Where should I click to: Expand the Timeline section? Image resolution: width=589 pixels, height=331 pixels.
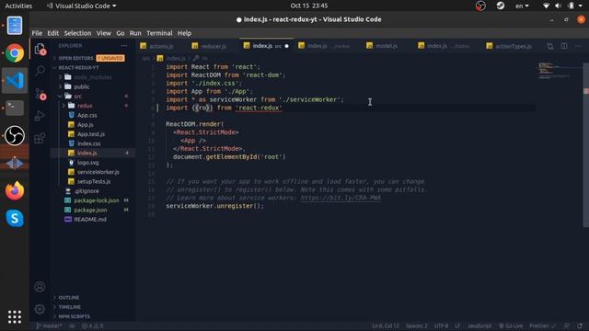tap(70, 307)
